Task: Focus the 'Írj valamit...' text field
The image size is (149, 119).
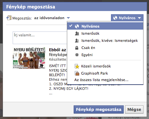Action: [40, 38]
